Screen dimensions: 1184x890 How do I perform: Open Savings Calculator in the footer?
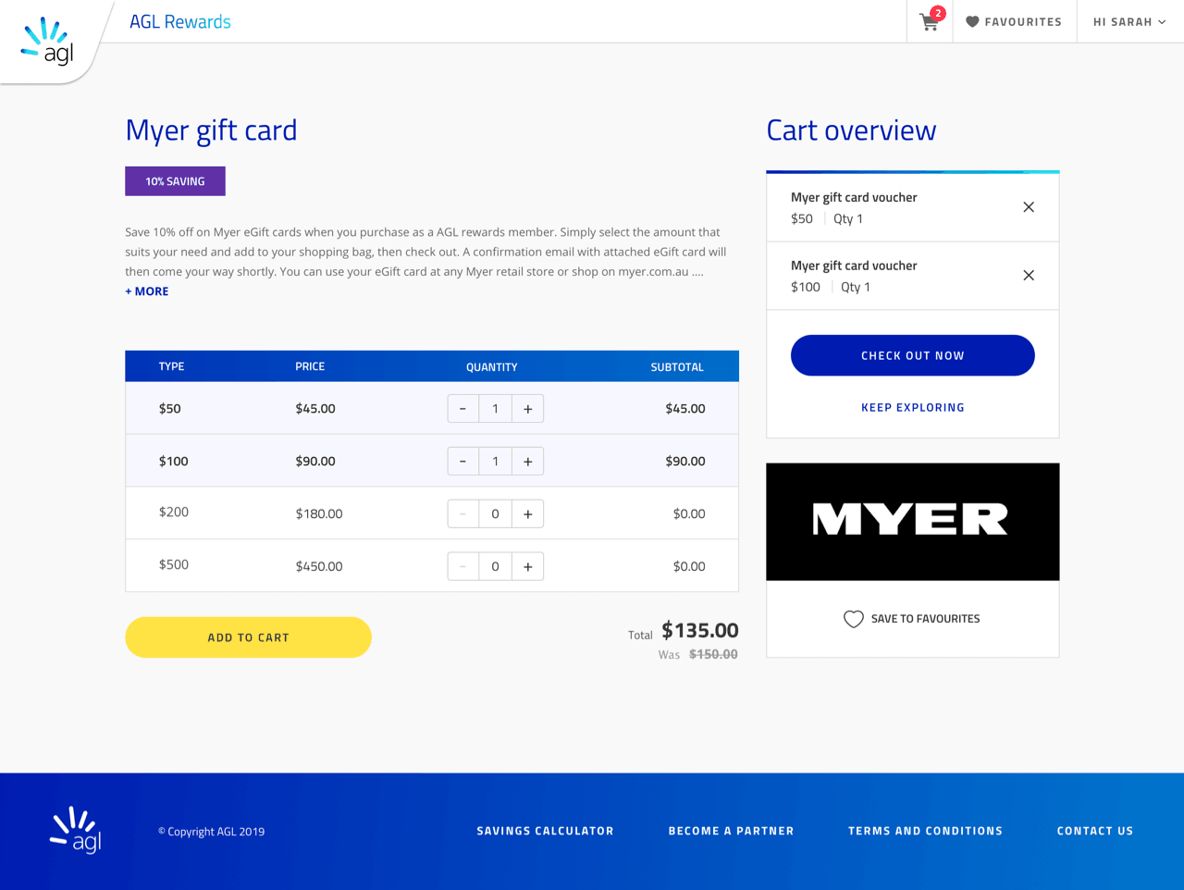point(546,831)
